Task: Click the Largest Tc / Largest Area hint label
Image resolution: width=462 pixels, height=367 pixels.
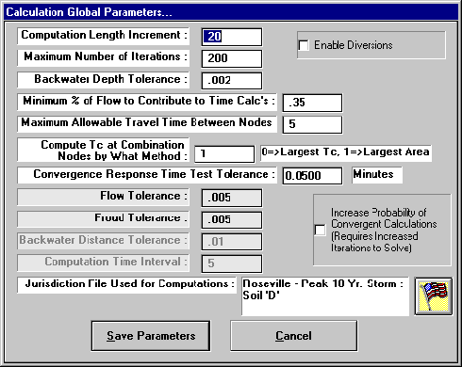Action: (x=346, y=152)
